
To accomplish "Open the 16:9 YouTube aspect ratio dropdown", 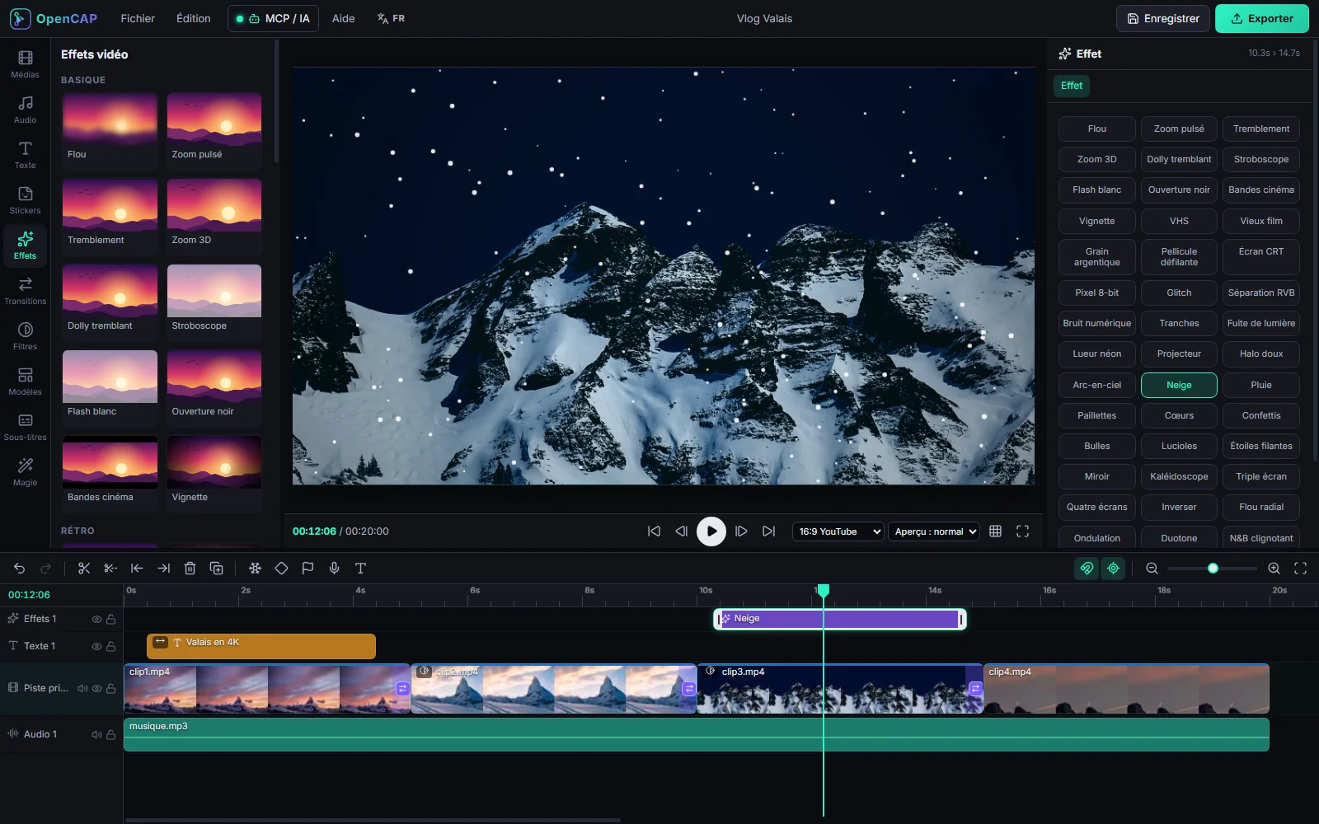I will [x=838, y=531].
